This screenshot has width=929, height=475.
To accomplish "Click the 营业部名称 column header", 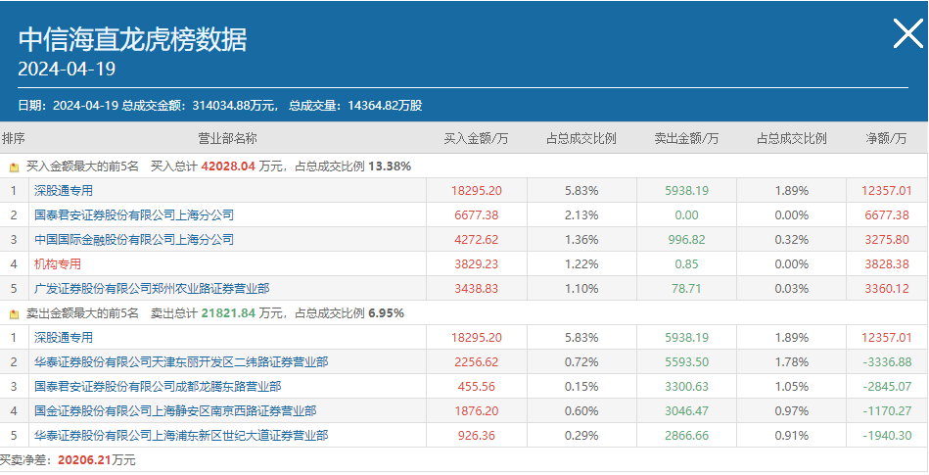I will tap(227, 139).
